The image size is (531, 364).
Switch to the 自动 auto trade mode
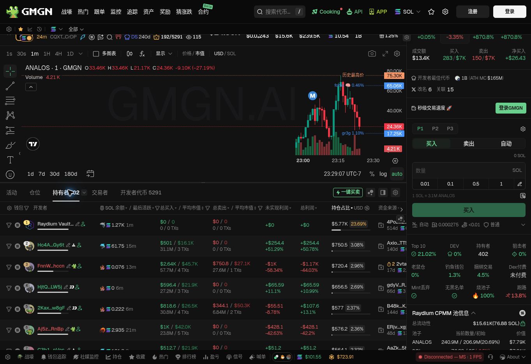(x=506, y=143)
